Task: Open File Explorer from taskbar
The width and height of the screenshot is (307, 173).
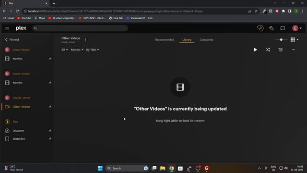Action: point(163,168)
